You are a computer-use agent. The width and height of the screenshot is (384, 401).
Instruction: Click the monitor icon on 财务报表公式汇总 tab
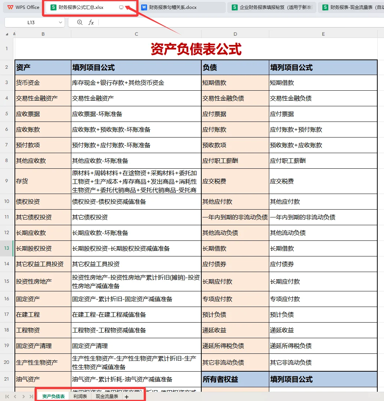(121, 7)
